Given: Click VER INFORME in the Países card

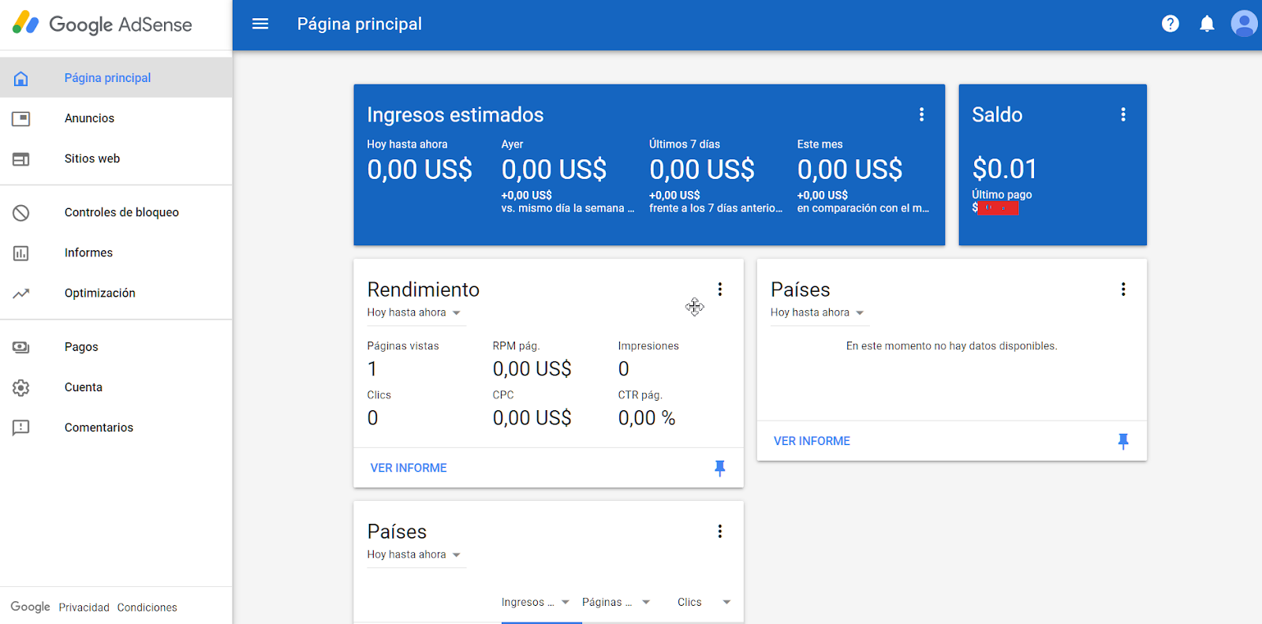Looking at the screenshot, I should pyautogui.click(x=812, y=441).
